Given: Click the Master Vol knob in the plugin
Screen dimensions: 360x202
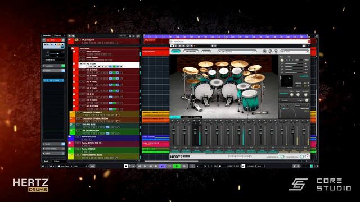Looking at the screenshot, I should (x=301, y=157).
